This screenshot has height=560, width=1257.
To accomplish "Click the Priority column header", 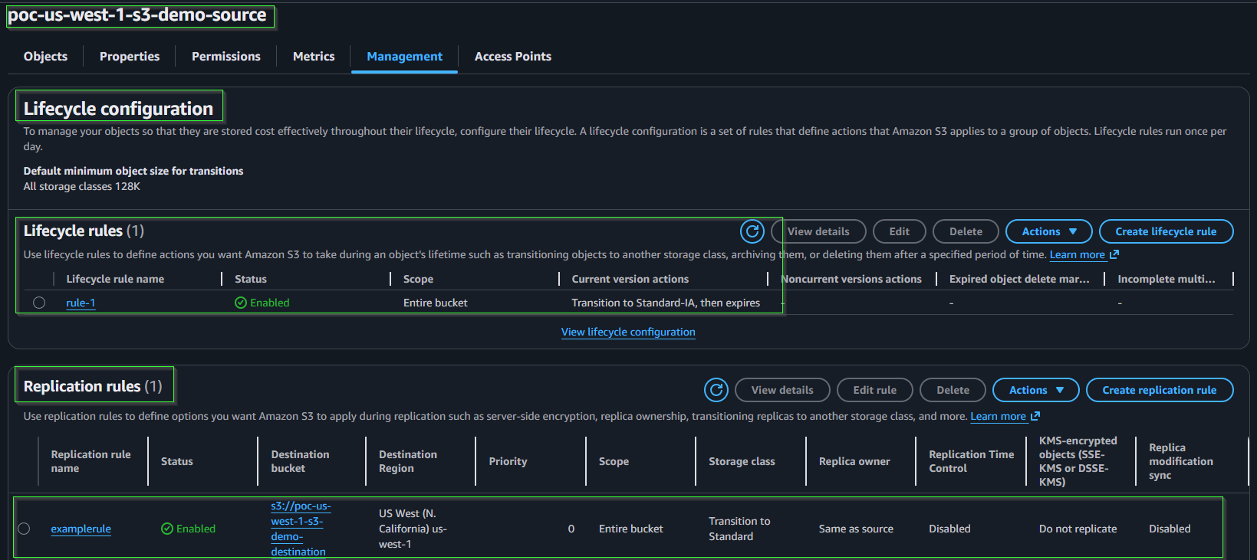I will [508, 461].
